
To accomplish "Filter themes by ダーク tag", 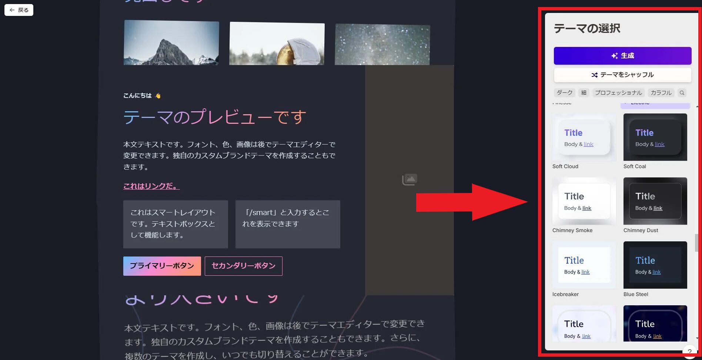I will pyautogui.click(x=565, y=93).
